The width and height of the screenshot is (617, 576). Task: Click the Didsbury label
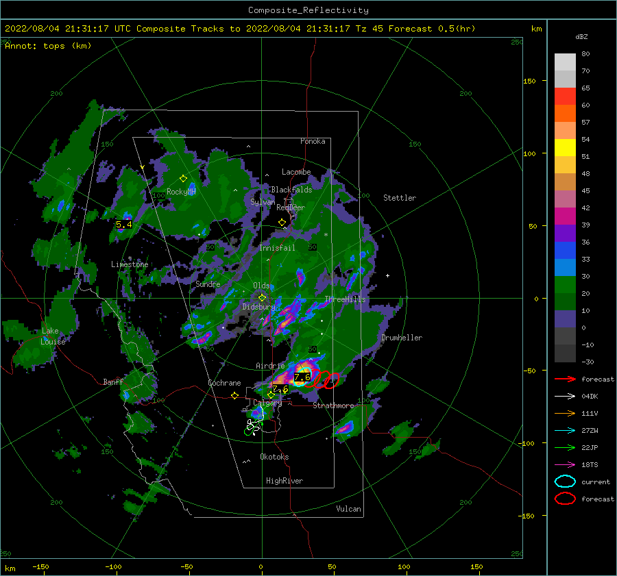click(x=258, y=307)
